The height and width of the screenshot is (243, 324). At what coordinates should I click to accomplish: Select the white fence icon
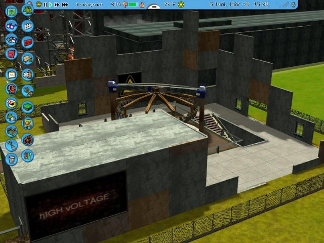(x=27, y=26)
